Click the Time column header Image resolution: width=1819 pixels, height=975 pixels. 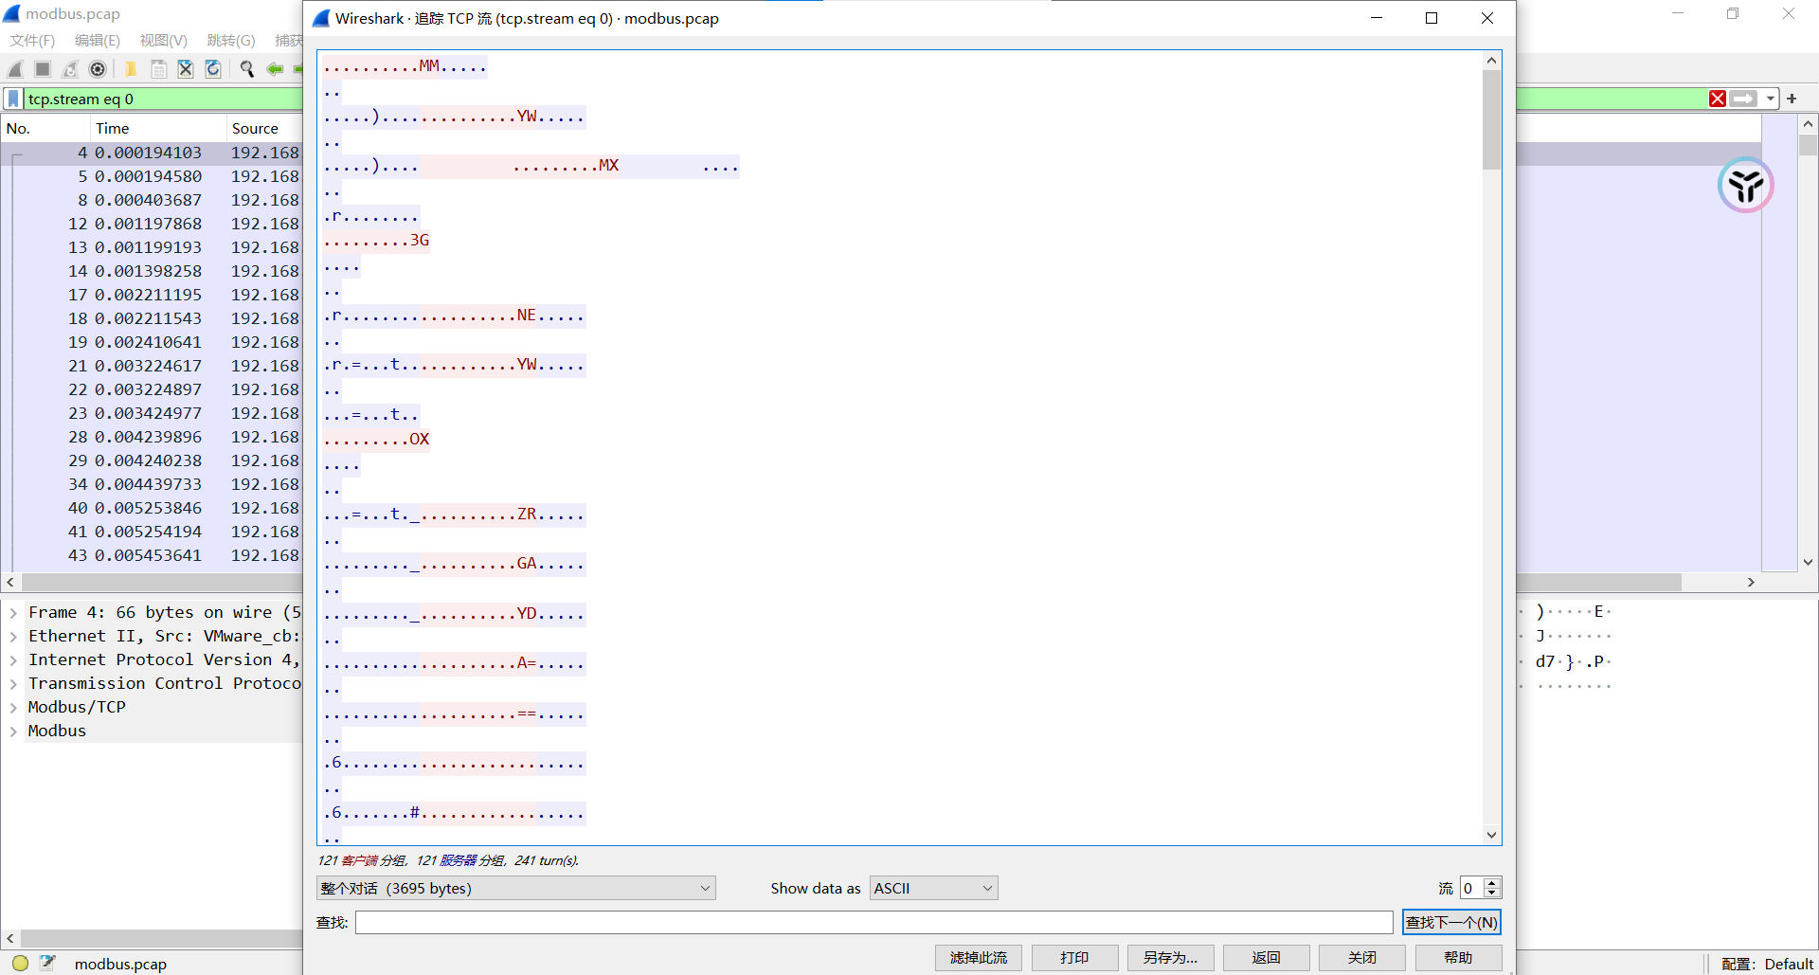pyautogui.click(x=158, y=129)
